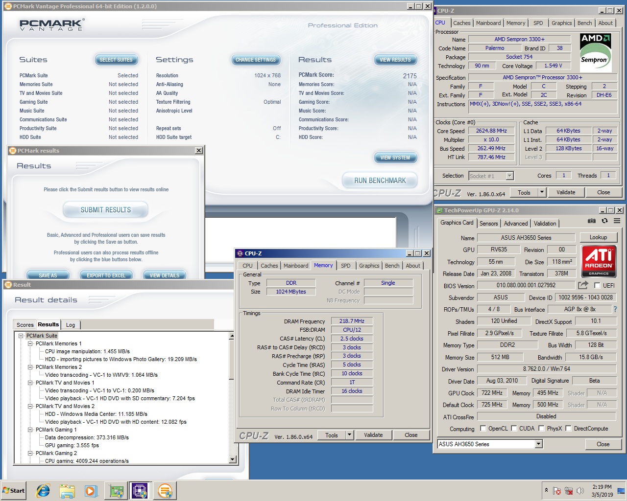Open the Advanced tab in GPU-Z
The image size is (627, 501).
pos(516,224)
